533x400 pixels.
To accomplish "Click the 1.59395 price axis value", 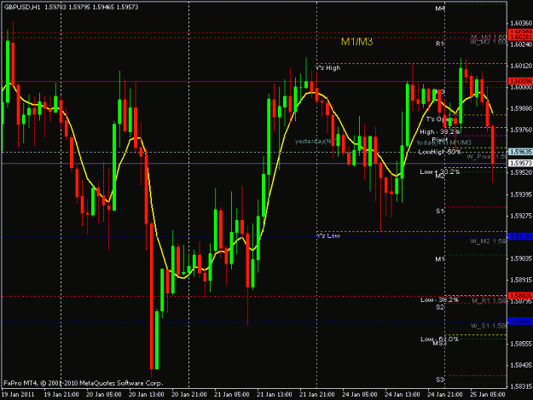I will [x=521, y=194].
